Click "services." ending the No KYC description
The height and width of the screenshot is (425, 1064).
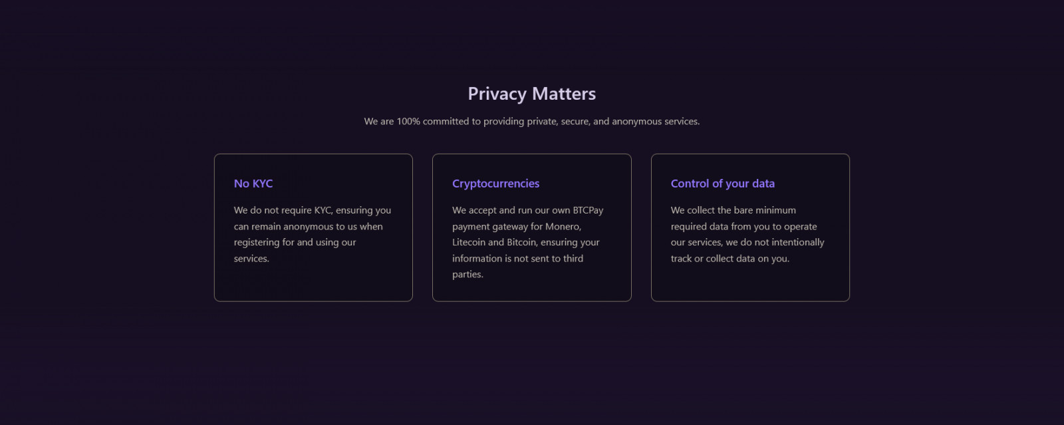pyautogui.click(x=251, y=259)
